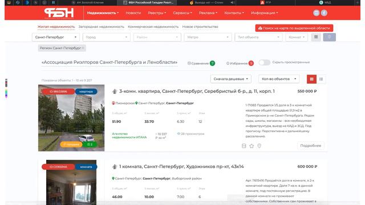
Task: Open the Сервисы menu
Action: (182, 13)
